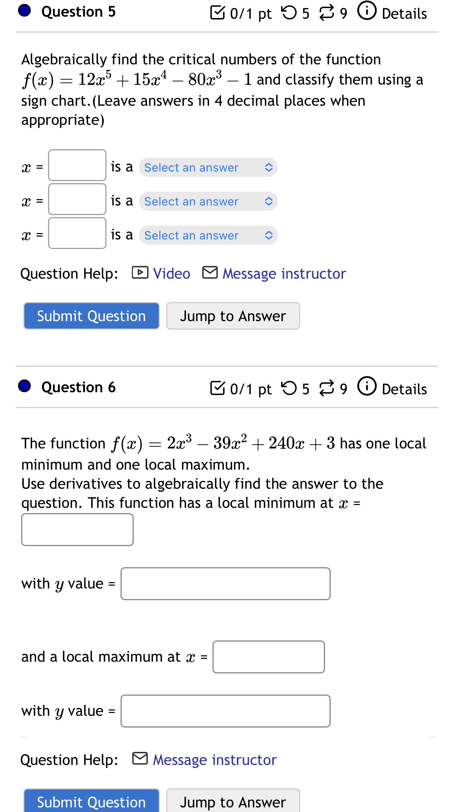This screenshot has width=454, height=812.
Task: Click the local minimum x input field
Action: coord(77,529)
